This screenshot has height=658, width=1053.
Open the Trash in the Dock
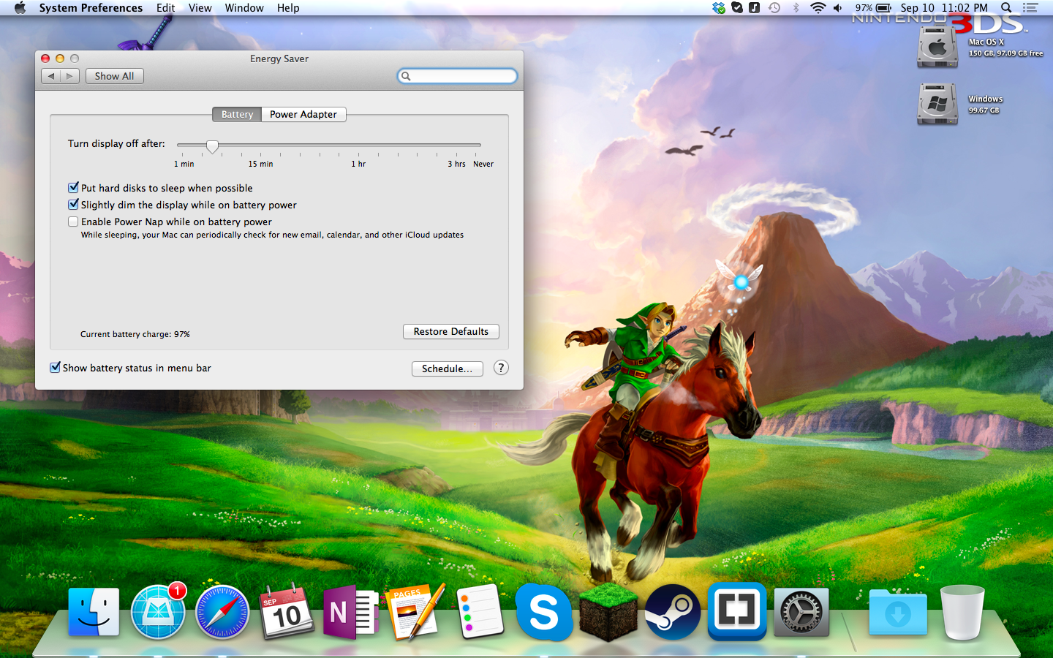coord(962,613)
